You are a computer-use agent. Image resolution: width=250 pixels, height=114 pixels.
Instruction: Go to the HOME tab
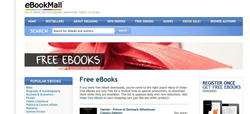(32, 21)
